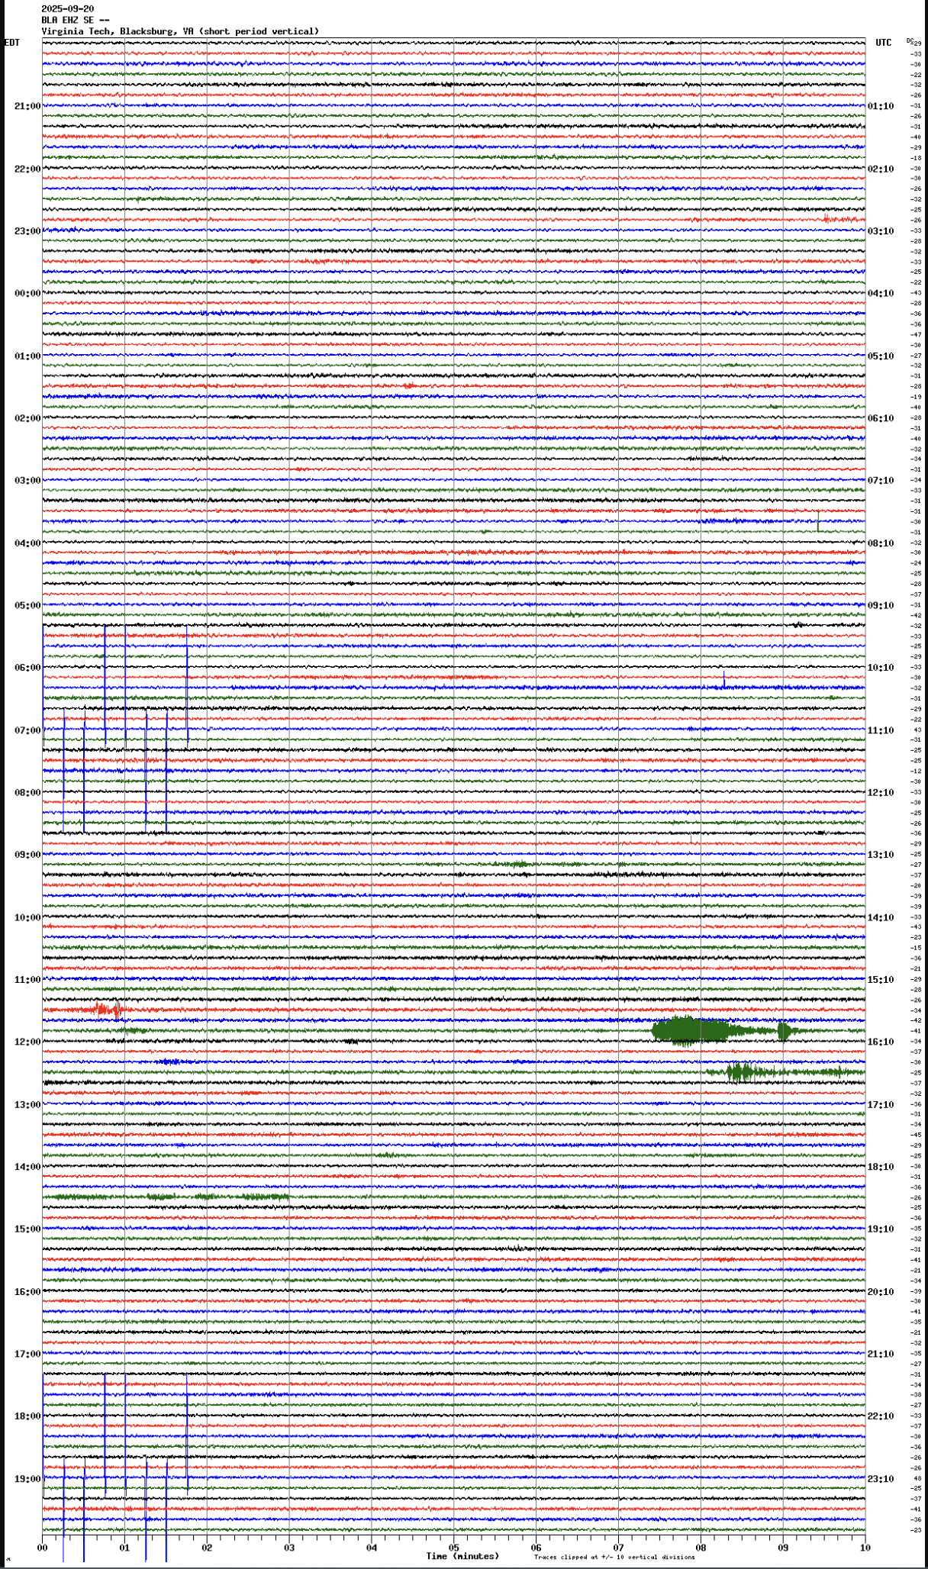Click the 05 minute tick on bottom axis
Image resolution: width=928 pixels, height=1569 pixels.
(x=453, y=1548)
